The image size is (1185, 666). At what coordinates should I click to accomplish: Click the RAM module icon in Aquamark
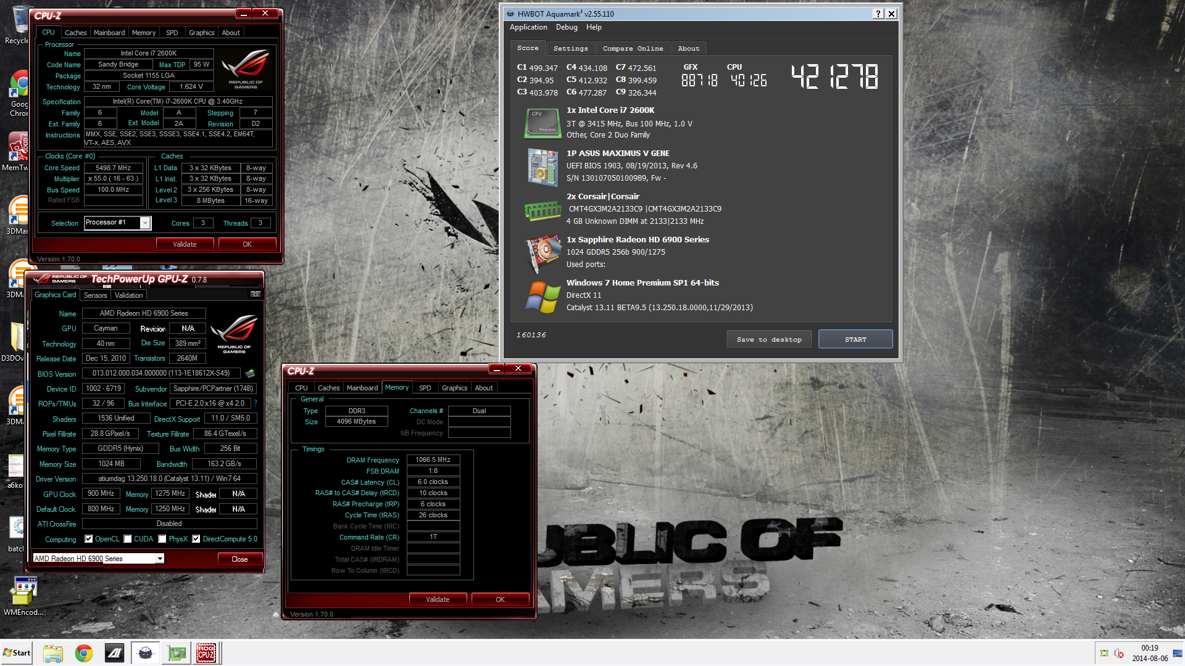[542, 210]
